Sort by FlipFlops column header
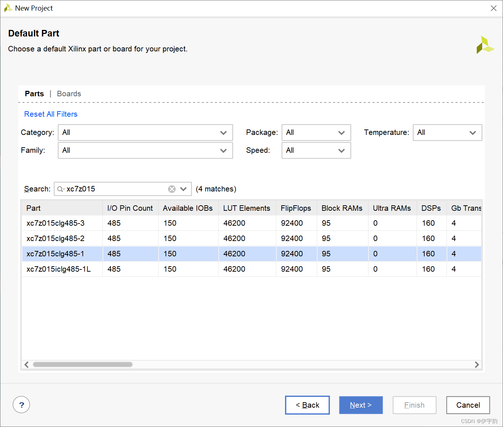 [x=296, y=208]
